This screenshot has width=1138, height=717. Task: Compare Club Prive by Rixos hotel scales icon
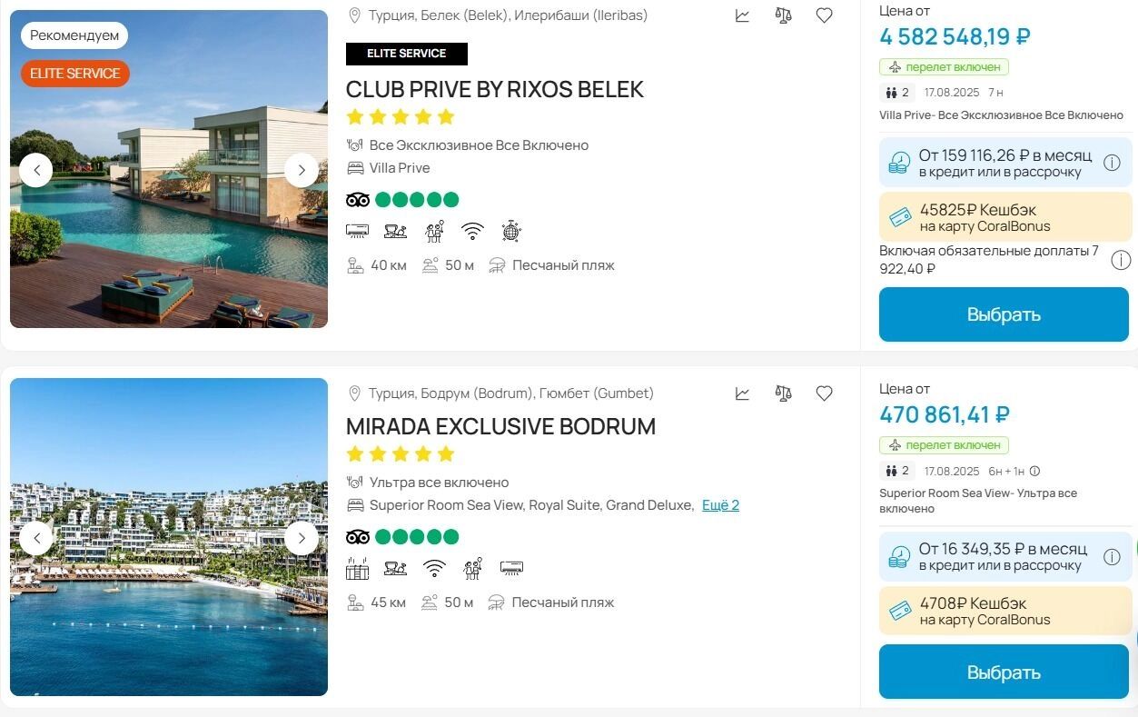tap(783, 15)
